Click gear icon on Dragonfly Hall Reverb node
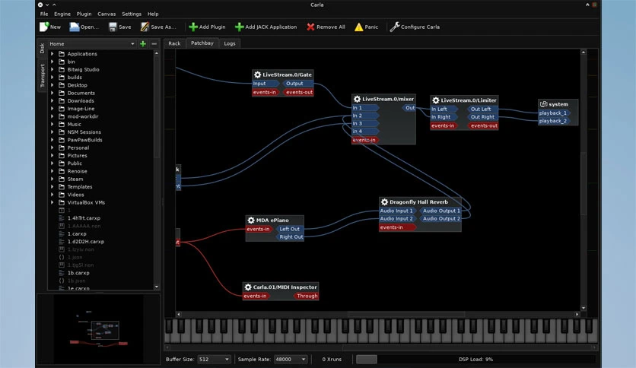The image size is (636, 368). (x=384, y=201)
